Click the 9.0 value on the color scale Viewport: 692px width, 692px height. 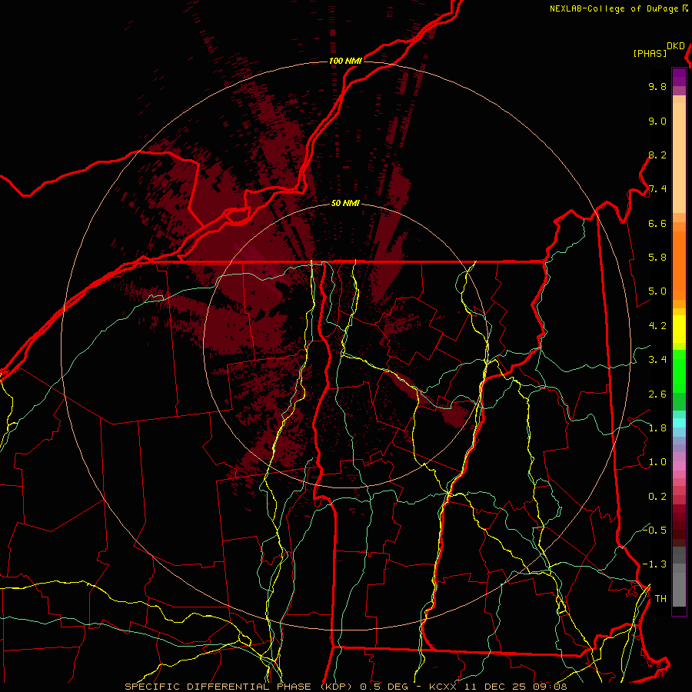point(657,121)
